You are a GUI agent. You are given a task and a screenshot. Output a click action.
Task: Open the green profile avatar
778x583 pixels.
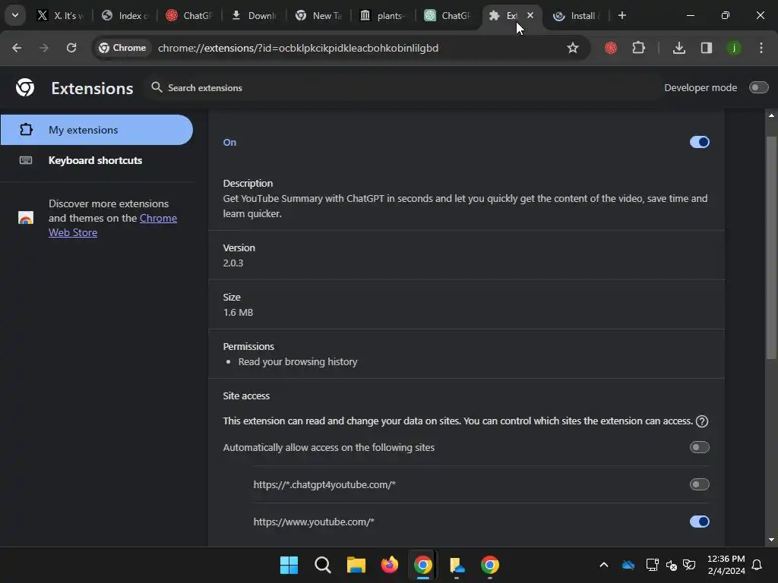pos(734,48)
